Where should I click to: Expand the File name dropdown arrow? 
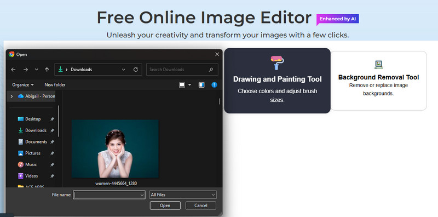pos(142,195)
